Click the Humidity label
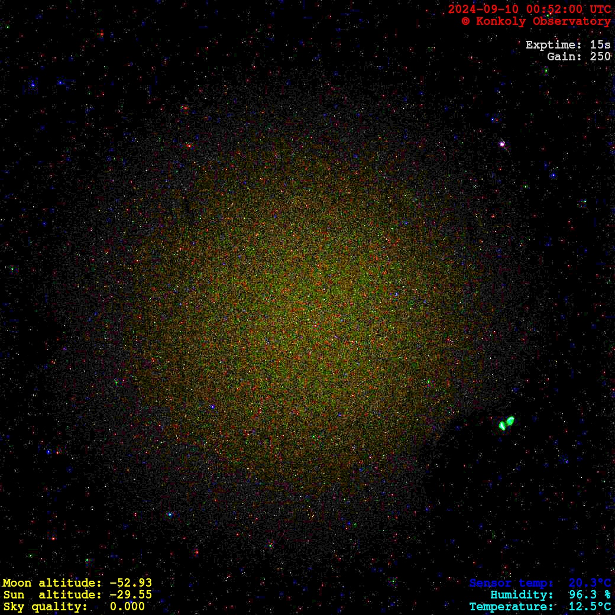 click(522, 595)
